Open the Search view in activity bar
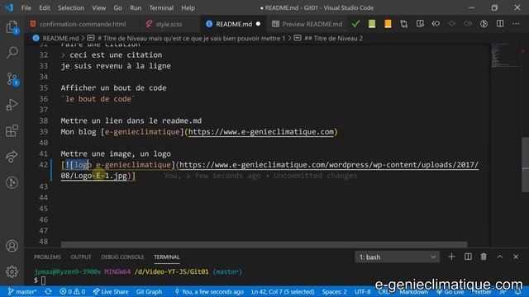 tap(12, 52)
